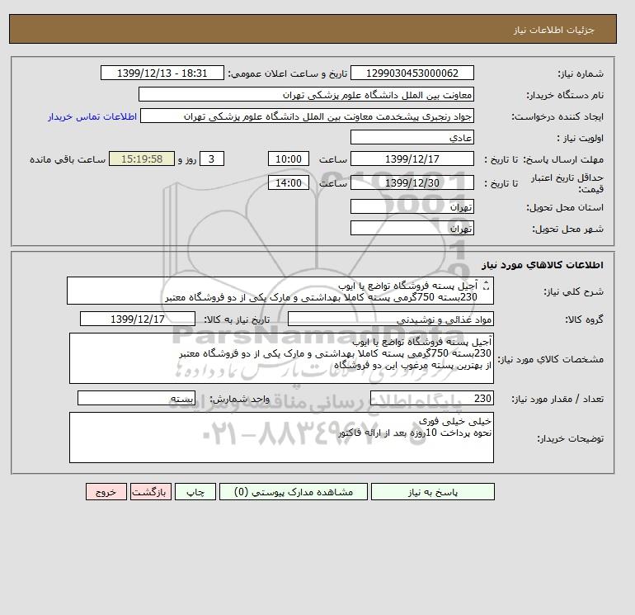Click the quantity field '230'

(432, 398)
